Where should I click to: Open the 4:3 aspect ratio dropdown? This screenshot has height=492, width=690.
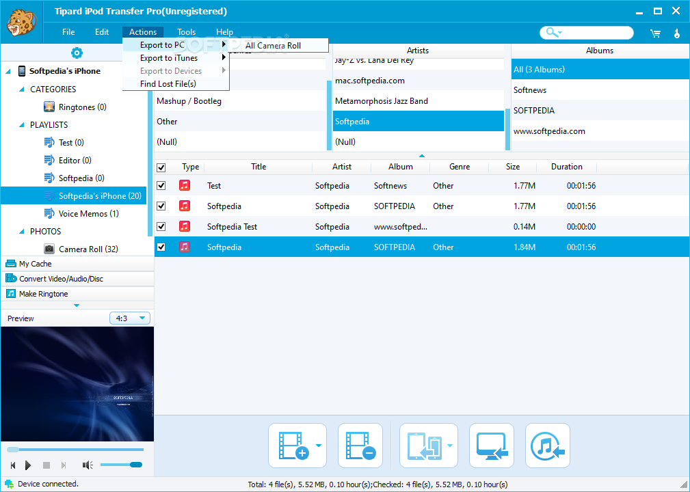coord(130,318)
